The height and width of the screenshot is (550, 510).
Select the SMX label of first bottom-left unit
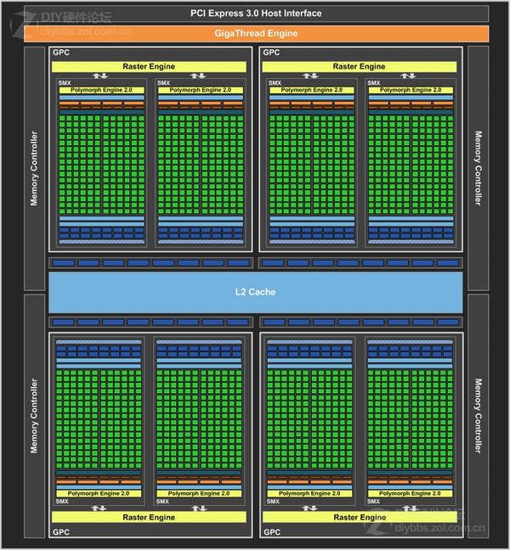(x=62, y=502)
